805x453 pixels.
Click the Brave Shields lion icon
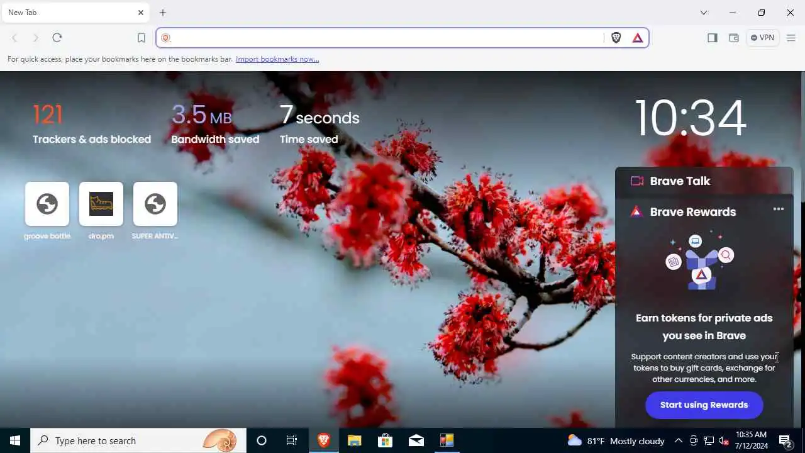616,38
